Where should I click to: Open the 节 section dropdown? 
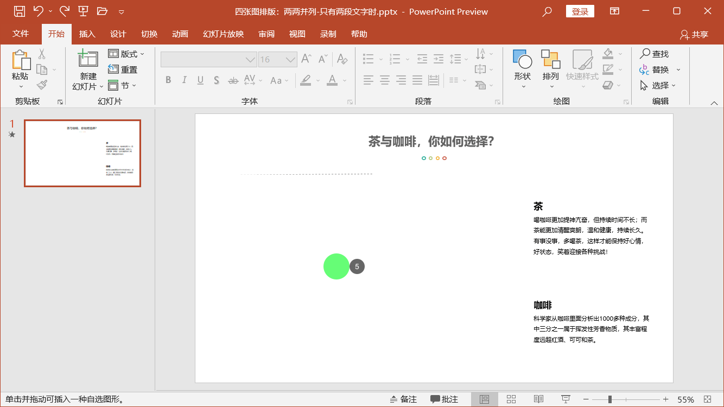pos(122,85)
